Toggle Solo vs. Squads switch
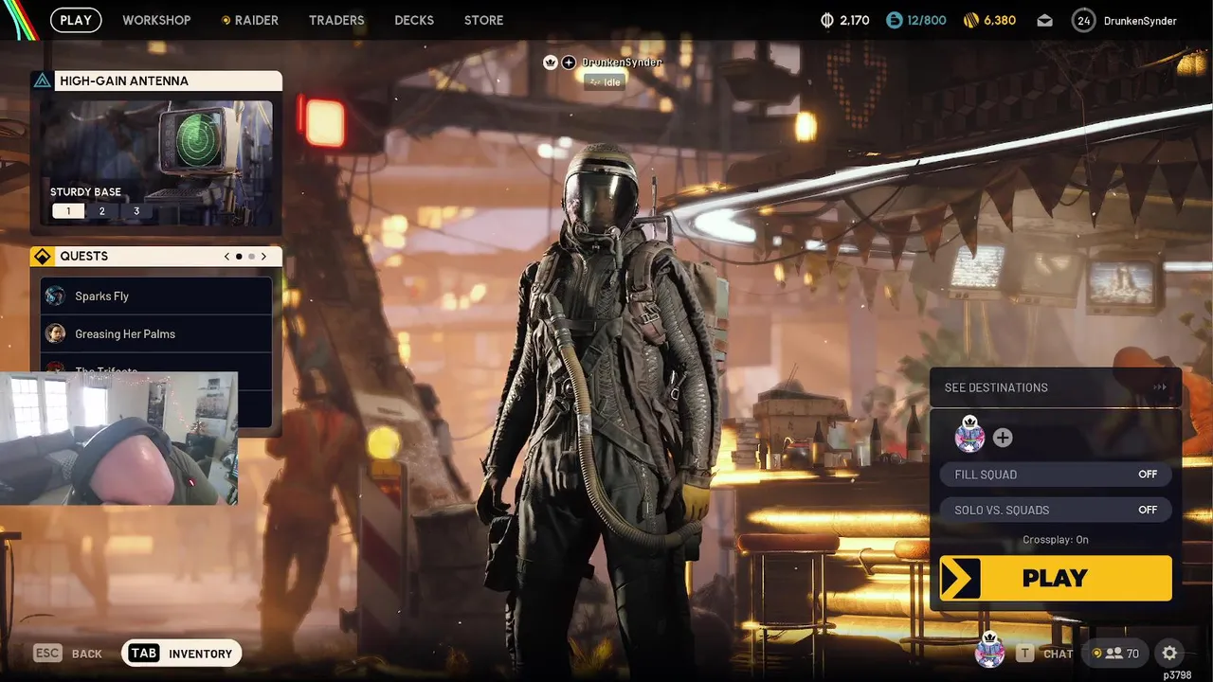The width and height of the screenshot is (1213, 682). click(x=1056, y=510)
